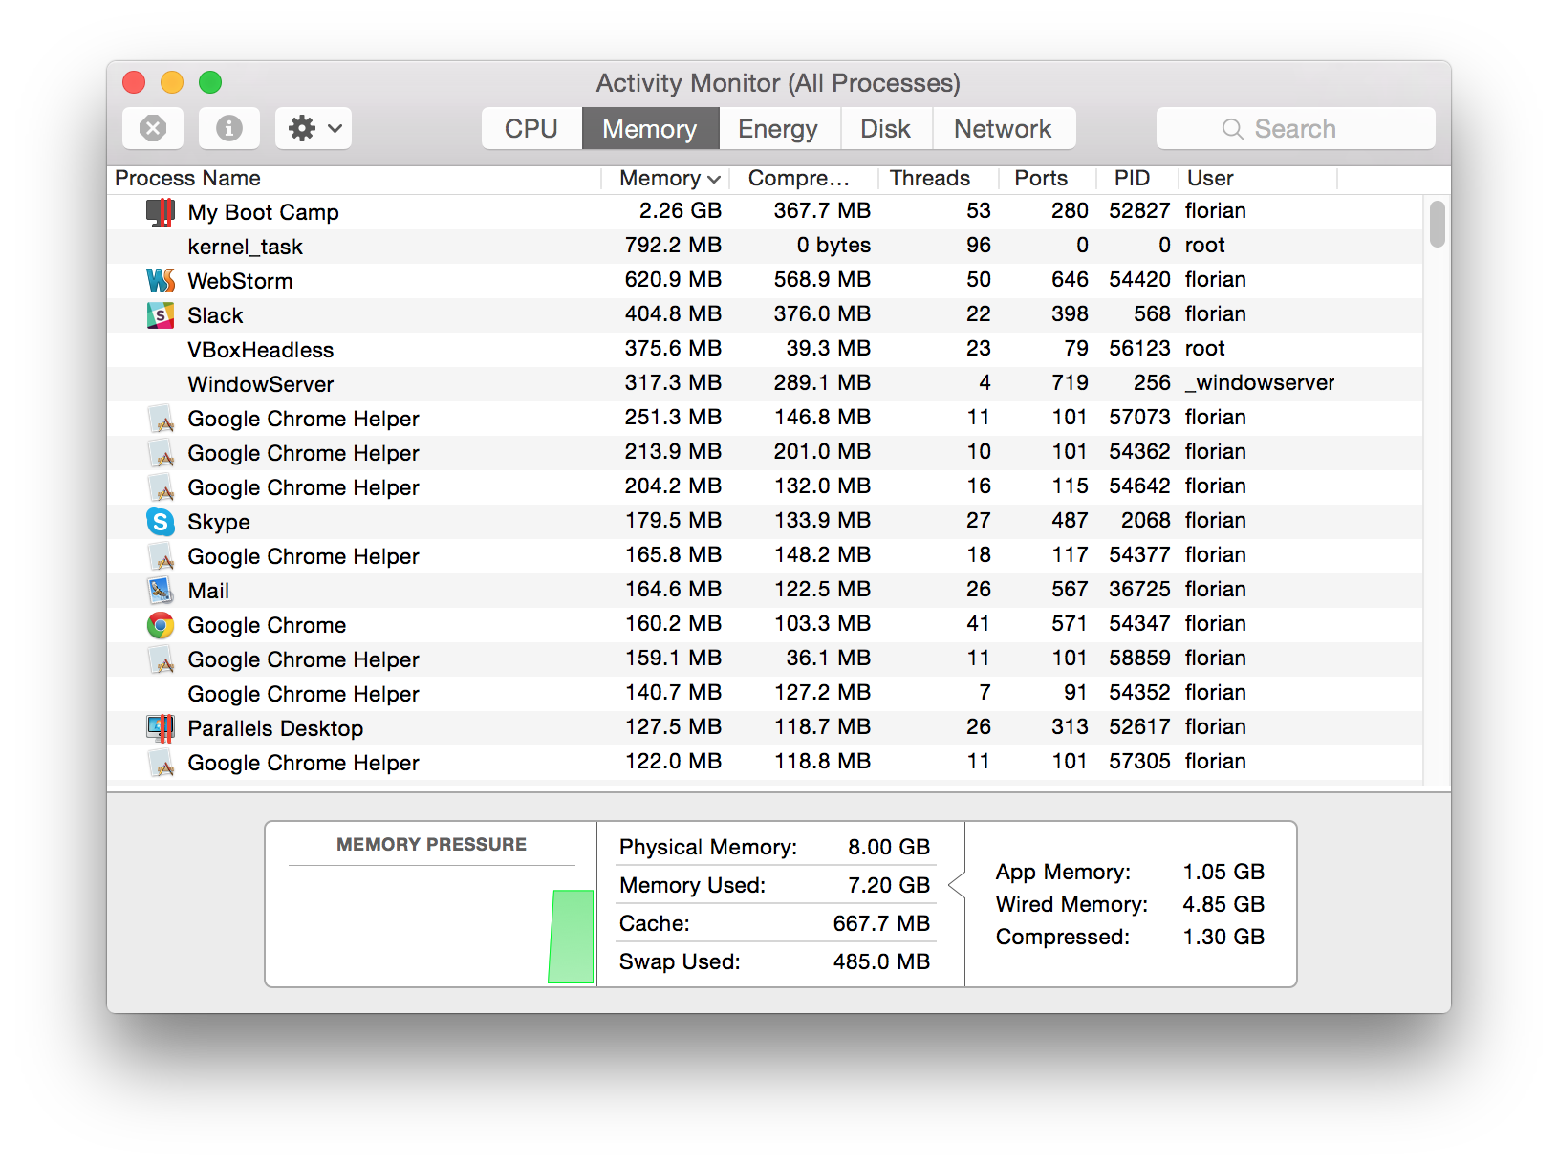Toggle sort order on Memory column
The image size is (1558, 1166).
667,179
